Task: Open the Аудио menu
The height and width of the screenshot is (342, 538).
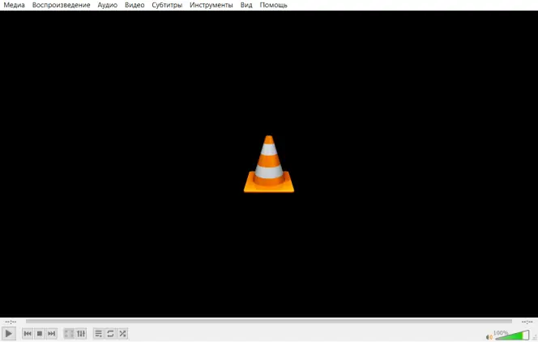Action: coord(108,5)
